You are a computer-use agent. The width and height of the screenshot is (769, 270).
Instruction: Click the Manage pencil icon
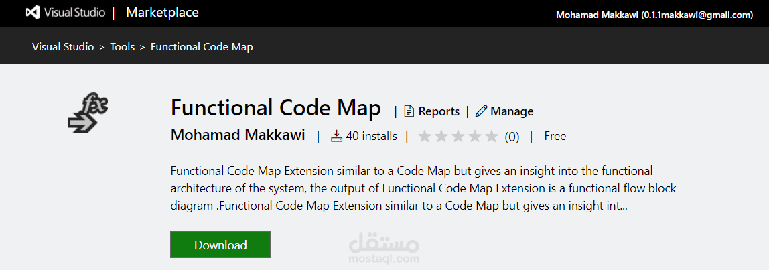click(x=481, y=111)
